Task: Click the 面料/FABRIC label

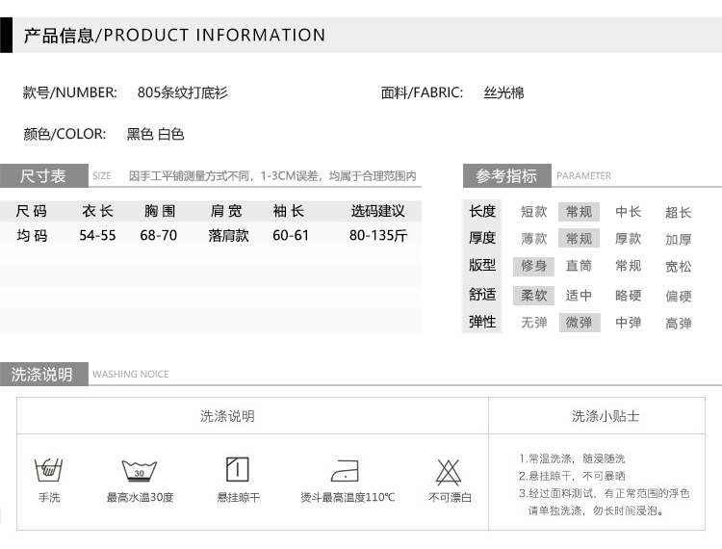Action: coord(422,92)
